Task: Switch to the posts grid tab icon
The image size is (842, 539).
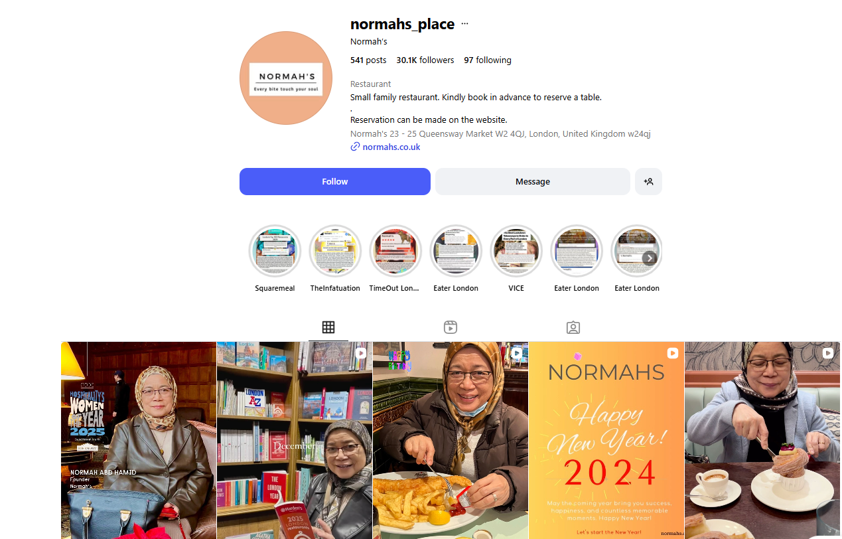Action: (x=328, y=327)
